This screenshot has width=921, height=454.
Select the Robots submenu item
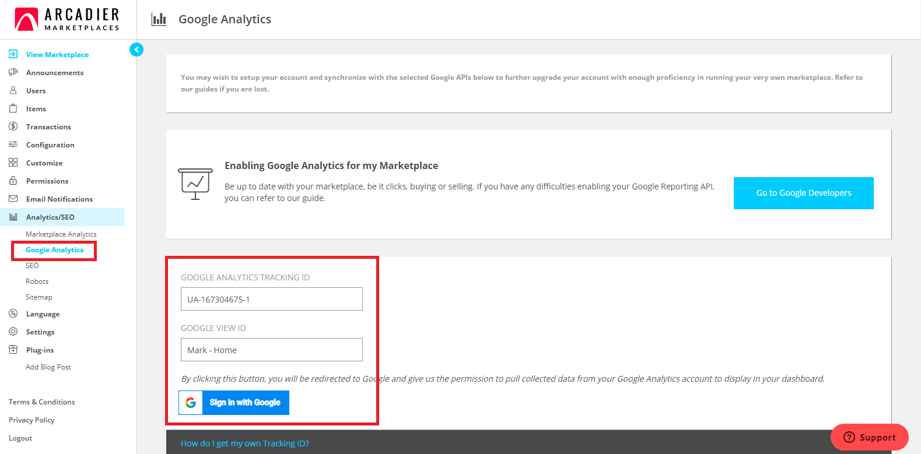37,281
